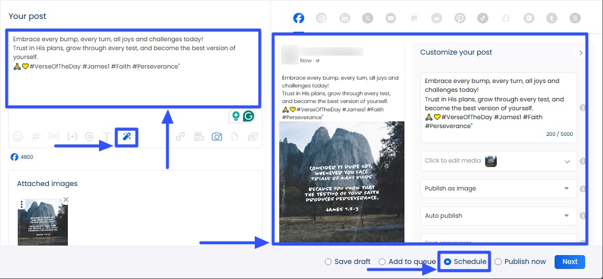Image resolution: width=603 pixels, height=279 pixels.
Task: Select the Add to queue option
Action: (382, 262)
